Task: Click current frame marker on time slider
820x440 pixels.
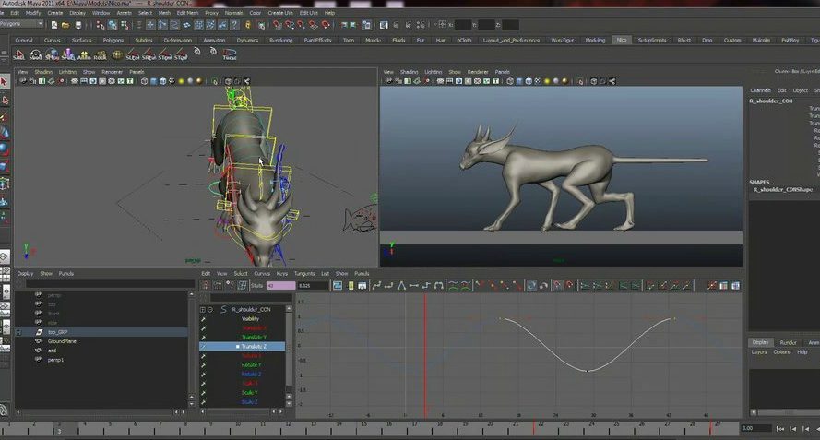Action: [59, 429]
